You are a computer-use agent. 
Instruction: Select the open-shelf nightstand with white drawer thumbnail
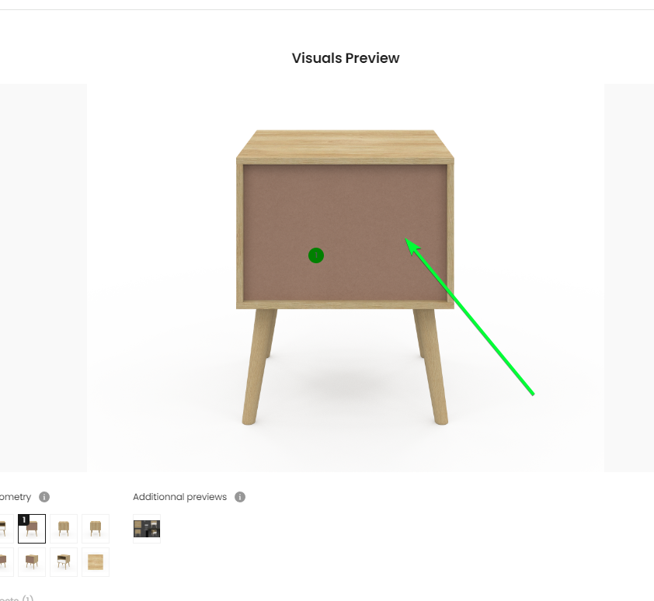[64, 562]
